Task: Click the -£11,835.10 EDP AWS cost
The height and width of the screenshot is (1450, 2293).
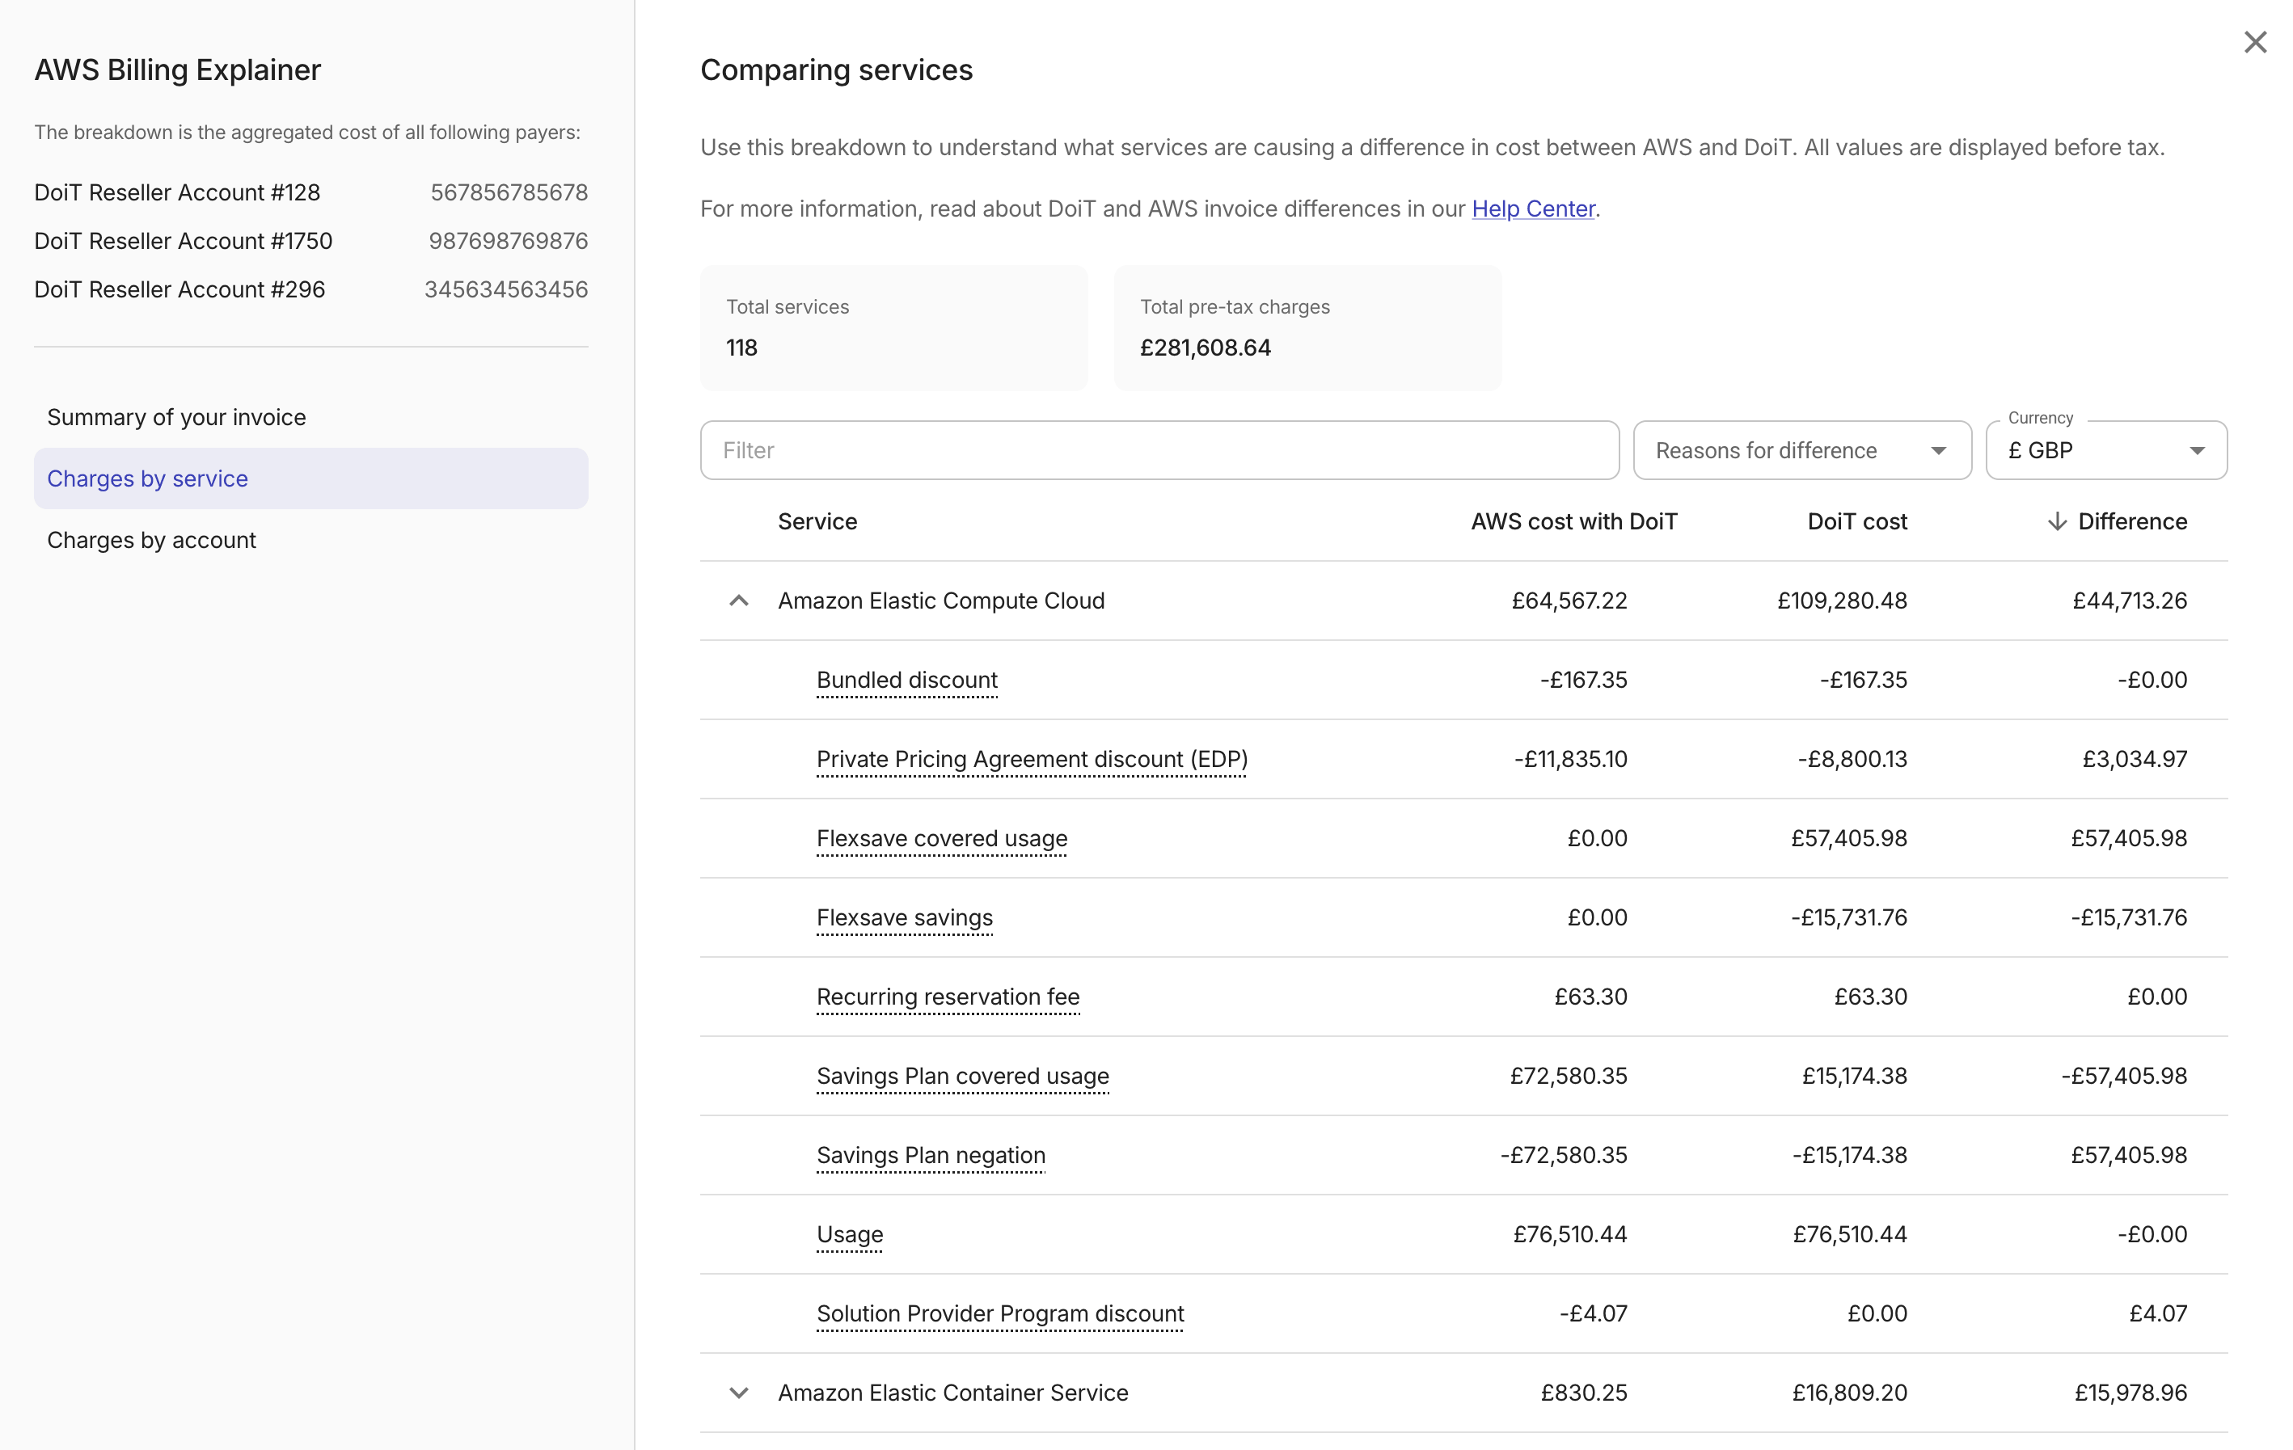Action: click(1570, 759)
